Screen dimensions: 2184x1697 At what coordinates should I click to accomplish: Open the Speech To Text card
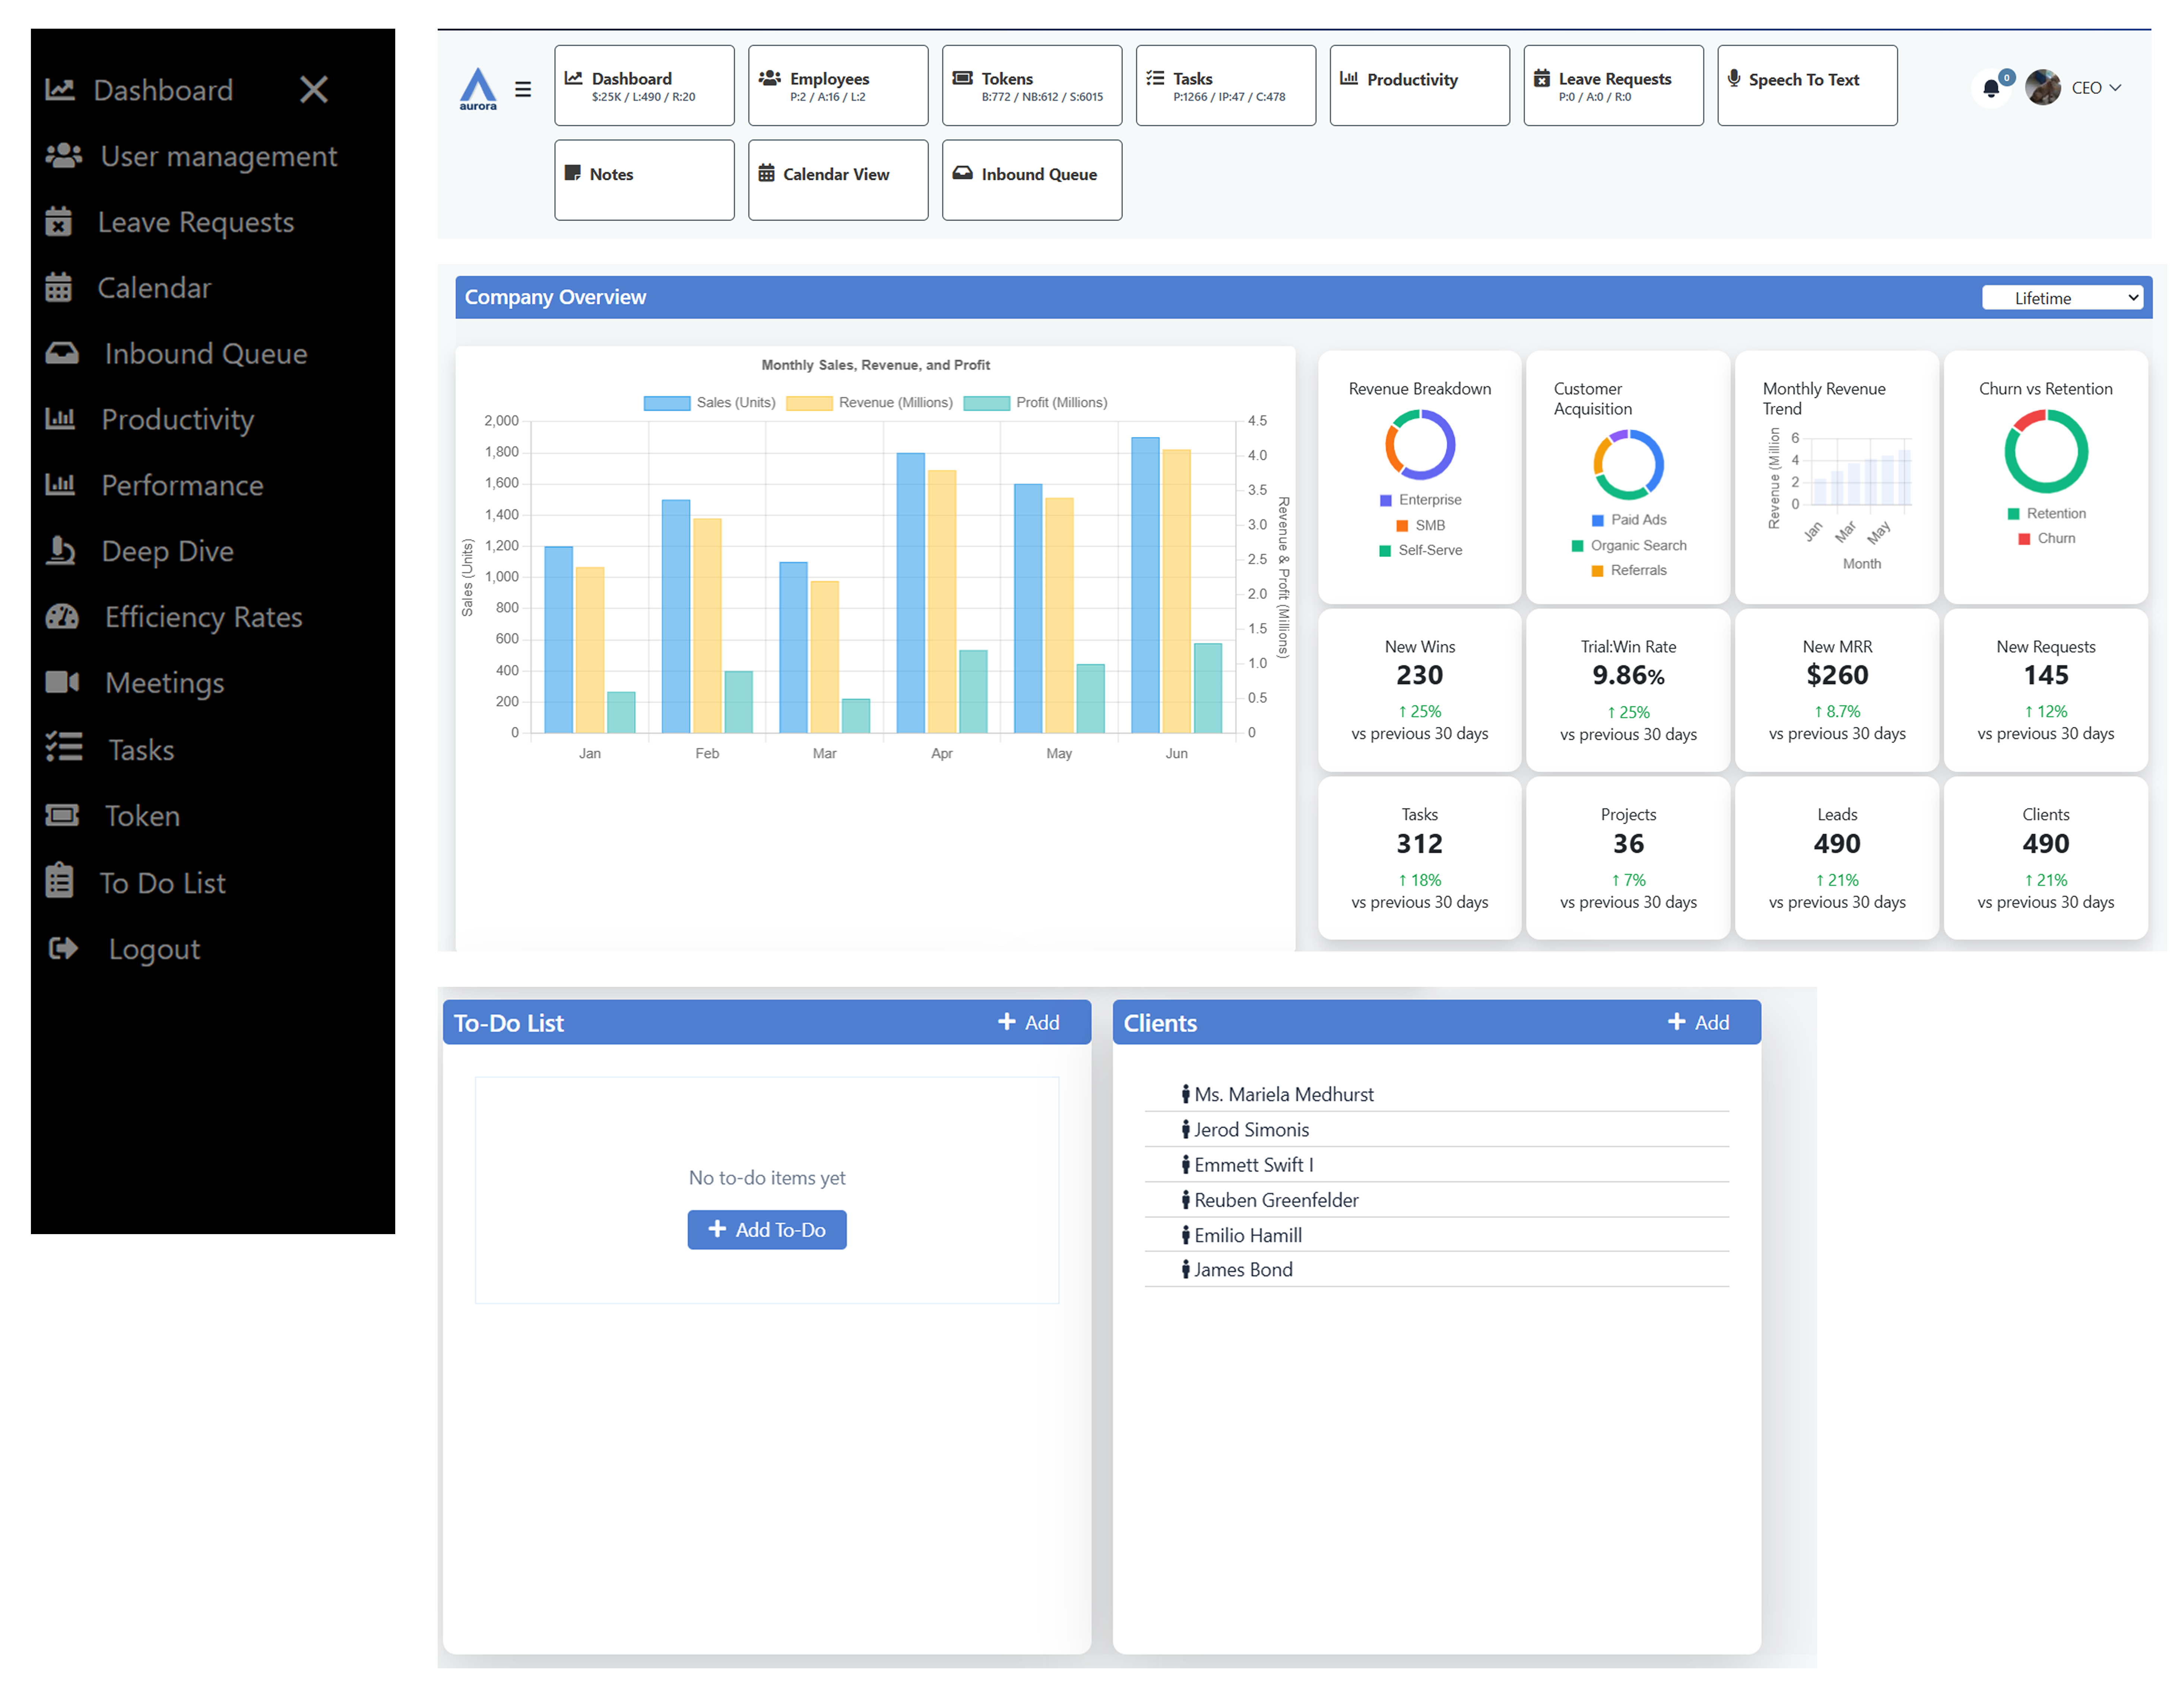click(x=1808, y=85)
